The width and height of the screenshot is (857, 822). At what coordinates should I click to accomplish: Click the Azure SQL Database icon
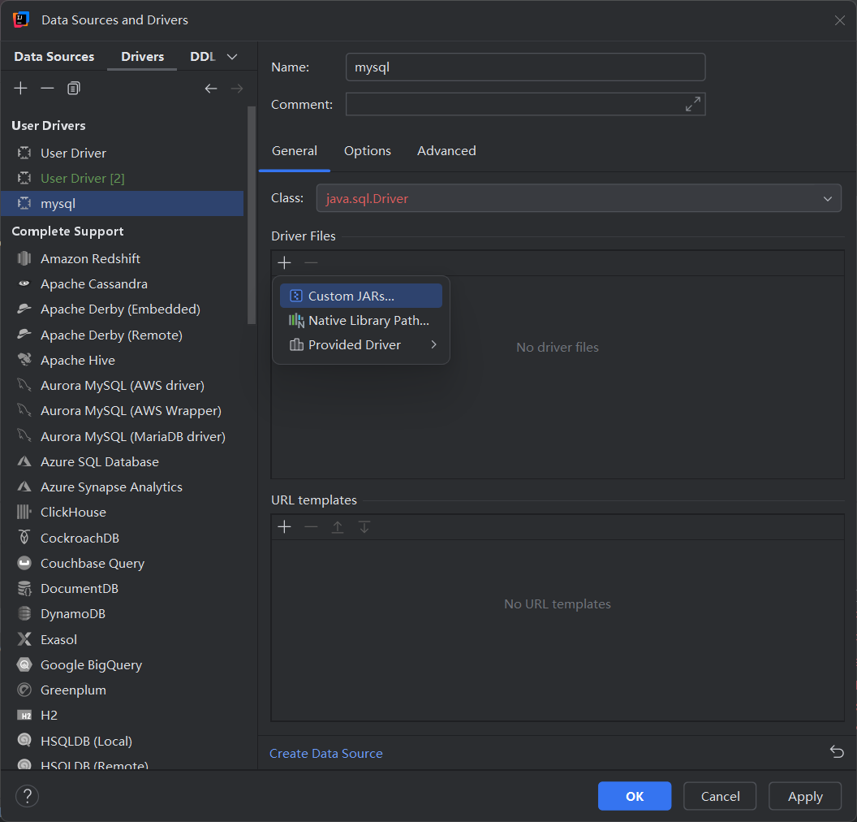click(24, 461)
